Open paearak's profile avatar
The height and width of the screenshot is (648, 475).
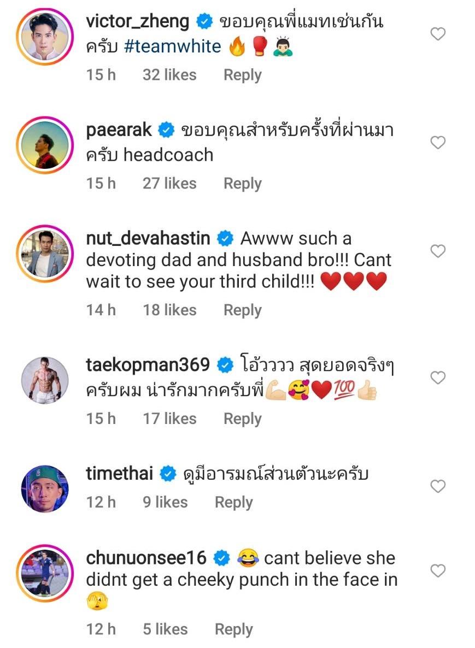pos(45,143)
